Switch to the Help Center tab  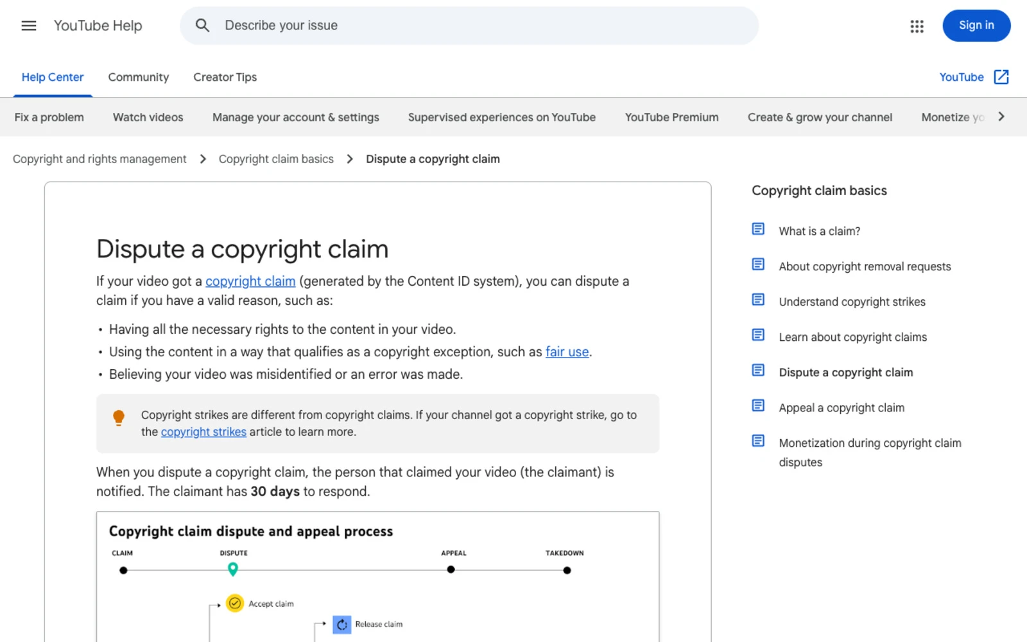(53, 77)
